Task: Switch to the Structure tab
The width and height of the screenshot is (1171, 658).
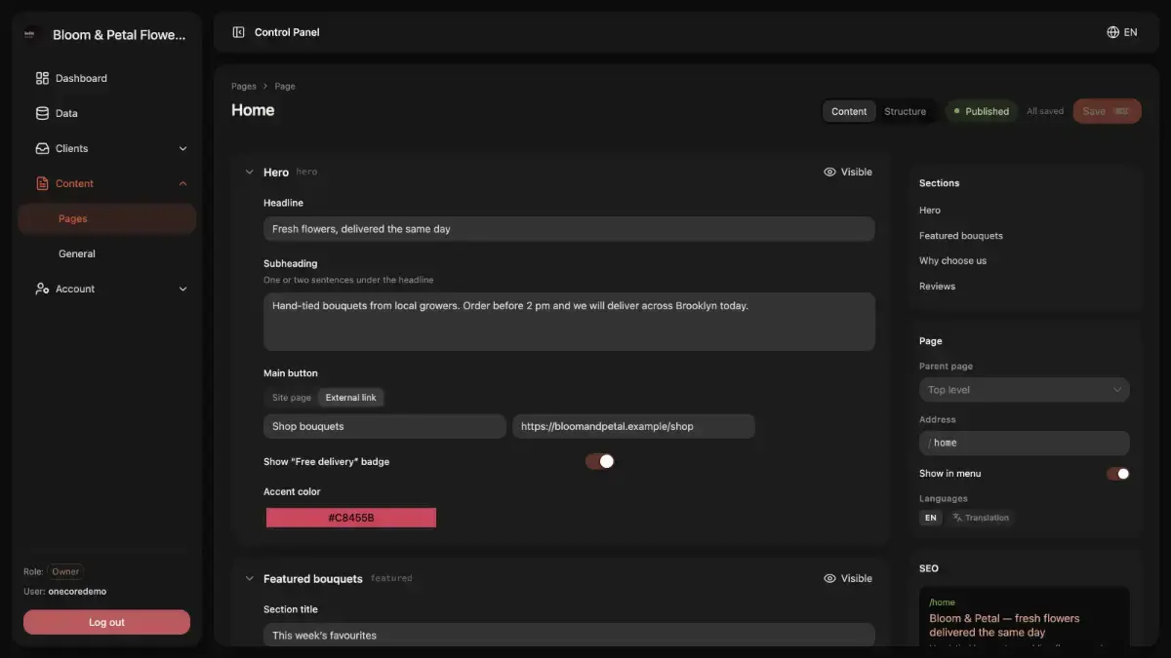Action: 905,111
